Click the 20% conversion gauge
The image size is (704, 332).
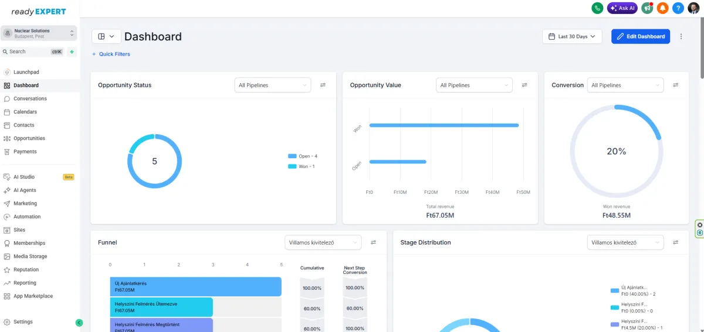pos(617,151)
